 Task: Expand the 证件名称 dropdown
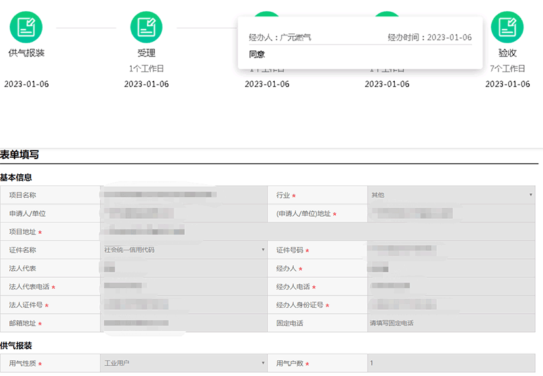(184, 250)
